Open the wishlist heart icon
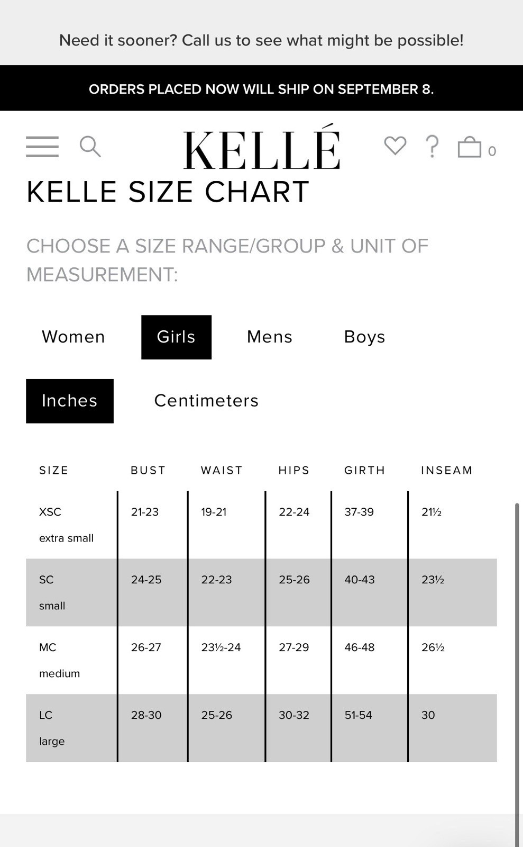The width and height of the screenshot is (523, 847). (x=395, y=146)
